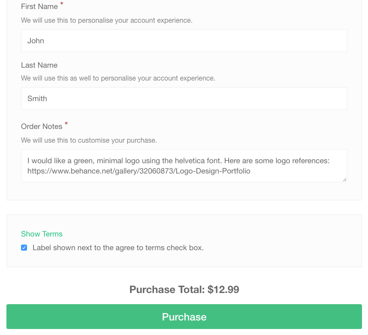
Task: Click the red asterisk beside First Name
Action: click(62, 4)
